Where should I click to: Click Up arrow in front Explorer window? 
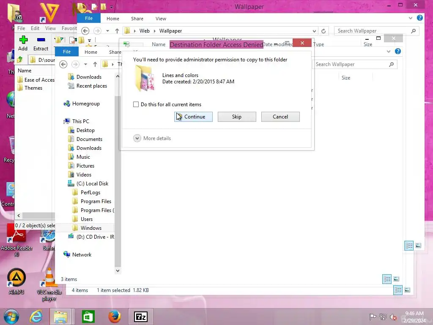click(95, 64)
